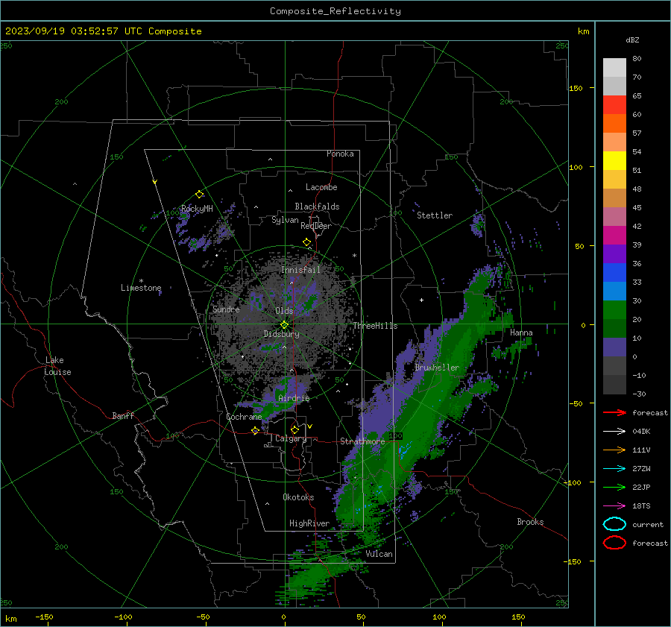Click the yellow diamond marker above RockyMH
Screen dimensions: 671x627
coord(199,195)
